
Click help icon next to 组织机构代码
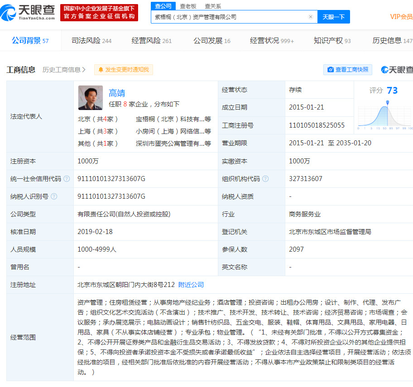(x=265, y=179)
